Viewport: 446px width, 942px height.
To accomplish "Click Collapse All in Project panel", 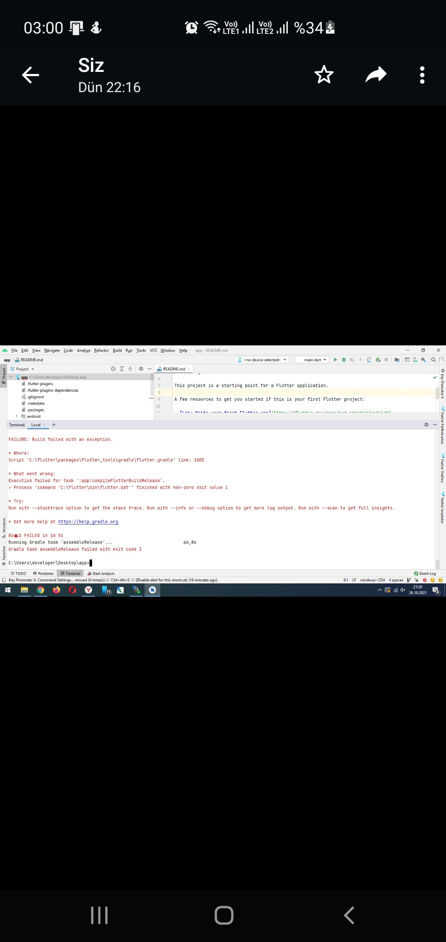I will tap(130, 369).
